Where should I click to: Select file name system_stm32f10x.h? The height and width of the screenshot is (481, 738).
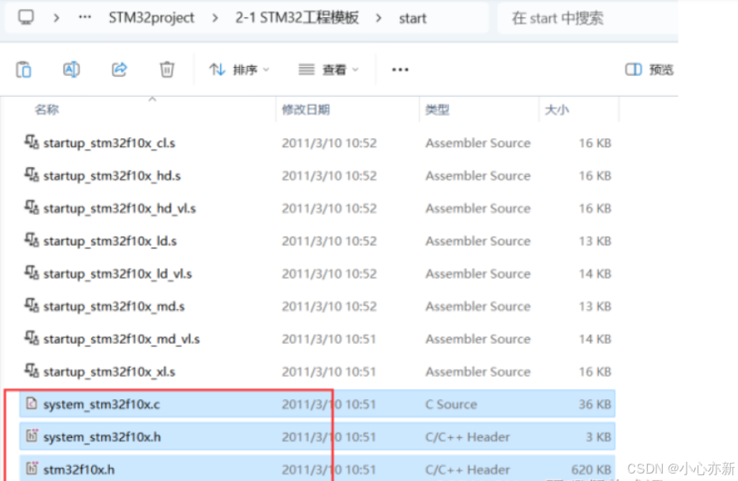[x=102, y=437]
